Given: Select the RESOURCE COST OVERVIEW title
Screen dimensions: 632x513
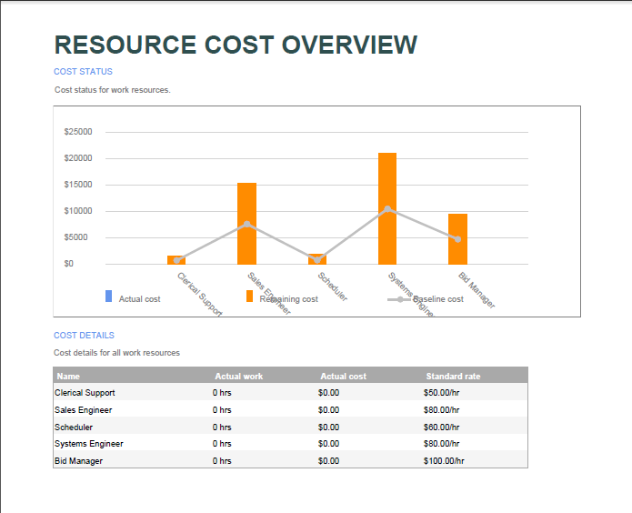Looking at the screenshot, I should (x=236, y=45).
